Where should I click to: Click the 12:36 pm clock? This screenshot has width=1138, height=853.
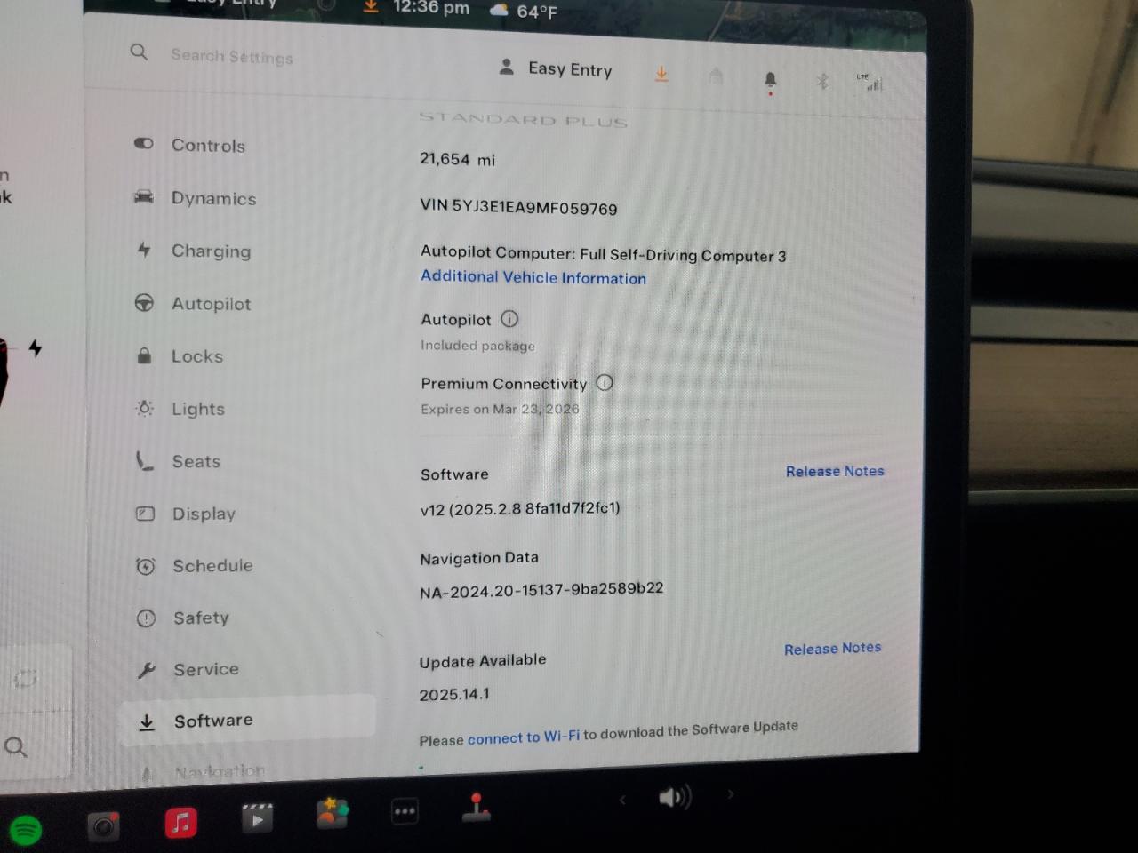click(x=431, y=8)
